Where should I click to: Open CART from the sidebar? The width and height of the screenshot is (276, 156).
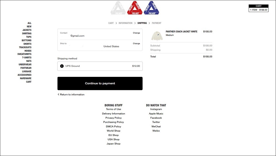tap(29, 82)
